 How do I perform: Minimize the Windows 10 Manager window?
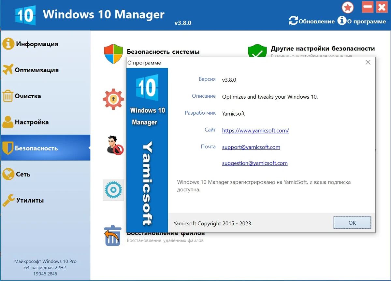[368, 7]
